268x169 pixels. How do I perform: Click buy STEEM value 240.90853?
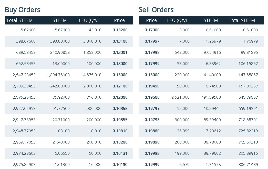pyautogui.click(x=60, y=53)
